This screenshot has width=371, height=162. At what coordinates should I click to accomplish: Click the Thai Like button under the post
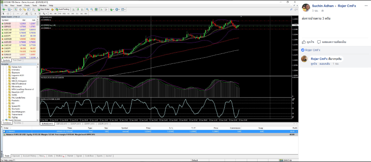(308, 42)
